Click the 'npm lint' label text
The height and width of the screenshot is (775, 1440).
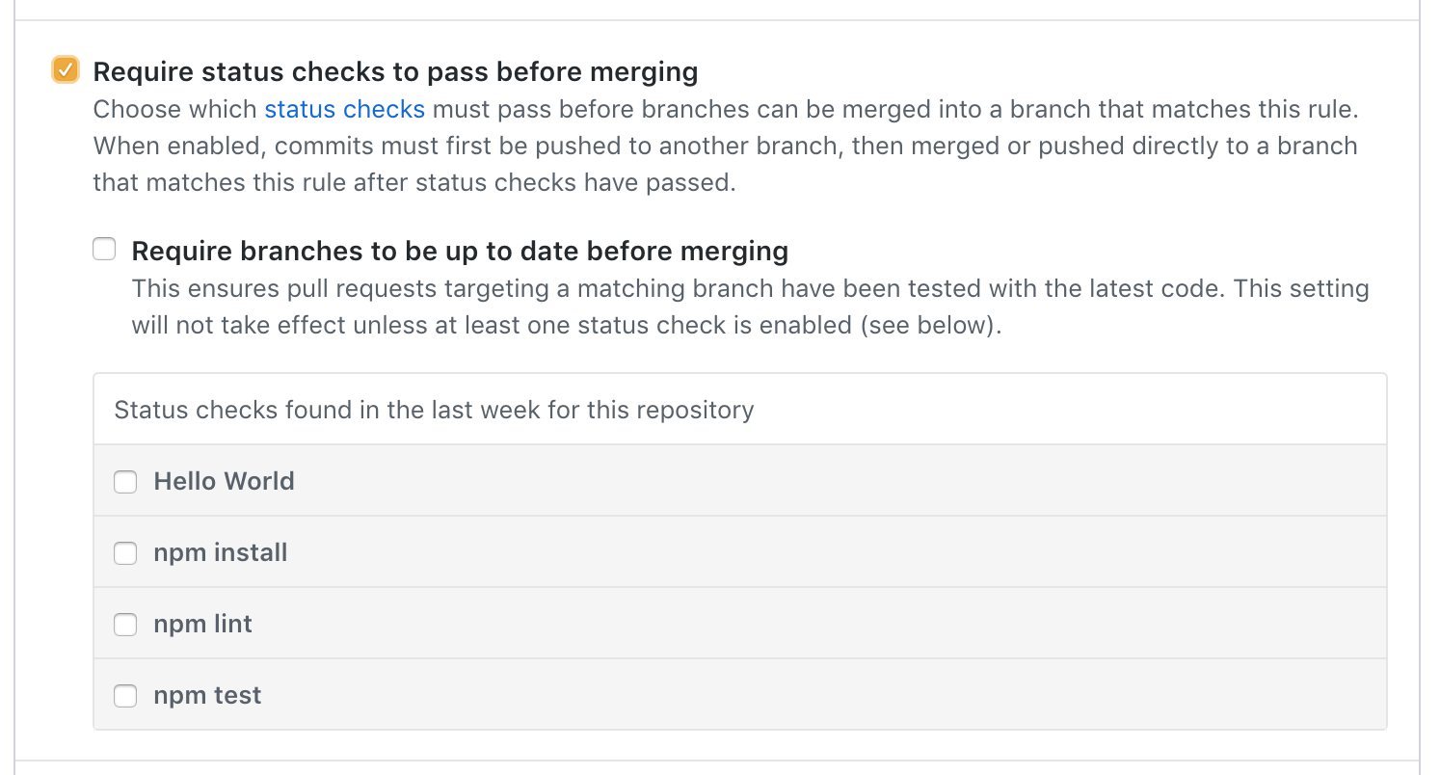click(202, 624)
